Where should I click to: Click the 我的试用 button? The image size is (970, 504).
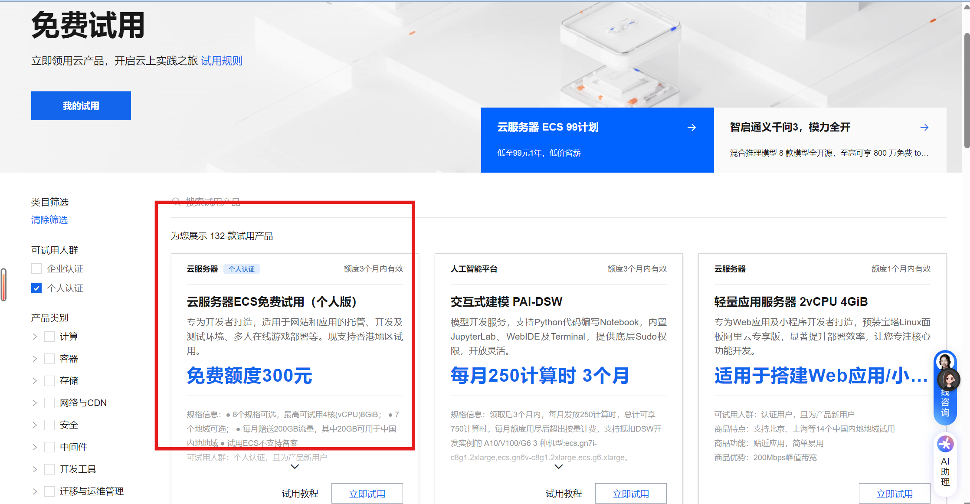(81, 105)
